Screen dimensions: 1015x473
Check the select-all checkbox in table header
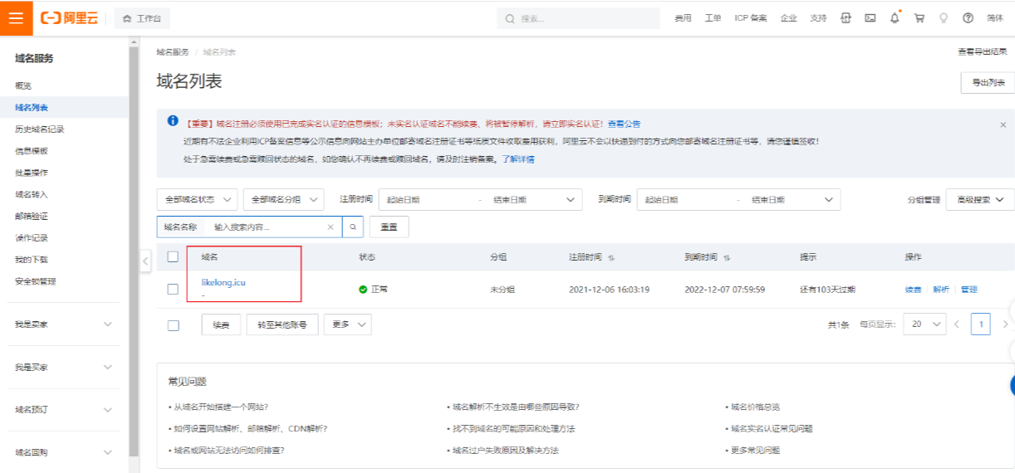click(173, 257)
